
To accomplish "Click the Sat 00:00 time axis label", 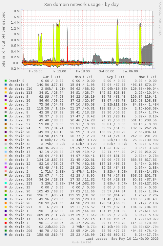I will [107, 71].
